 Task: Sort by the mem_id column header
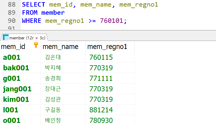click(20, 47)
